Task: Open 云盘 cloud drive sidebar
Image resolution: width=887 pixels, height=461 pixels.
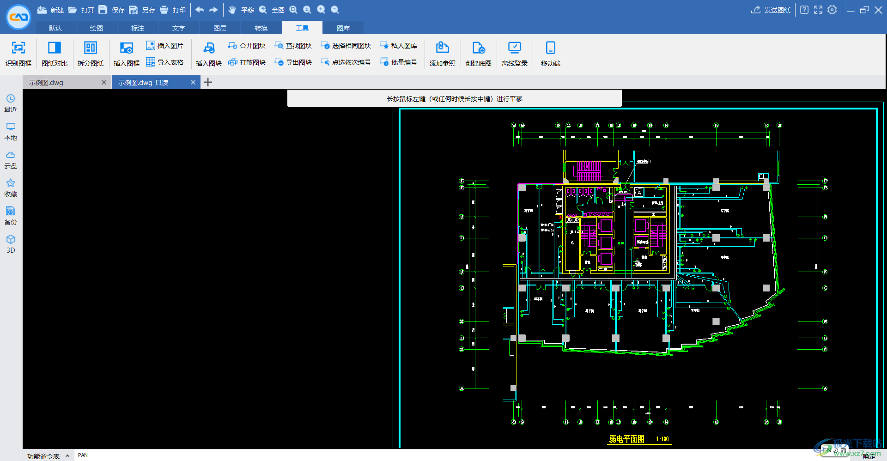Action: pos(11,160)
